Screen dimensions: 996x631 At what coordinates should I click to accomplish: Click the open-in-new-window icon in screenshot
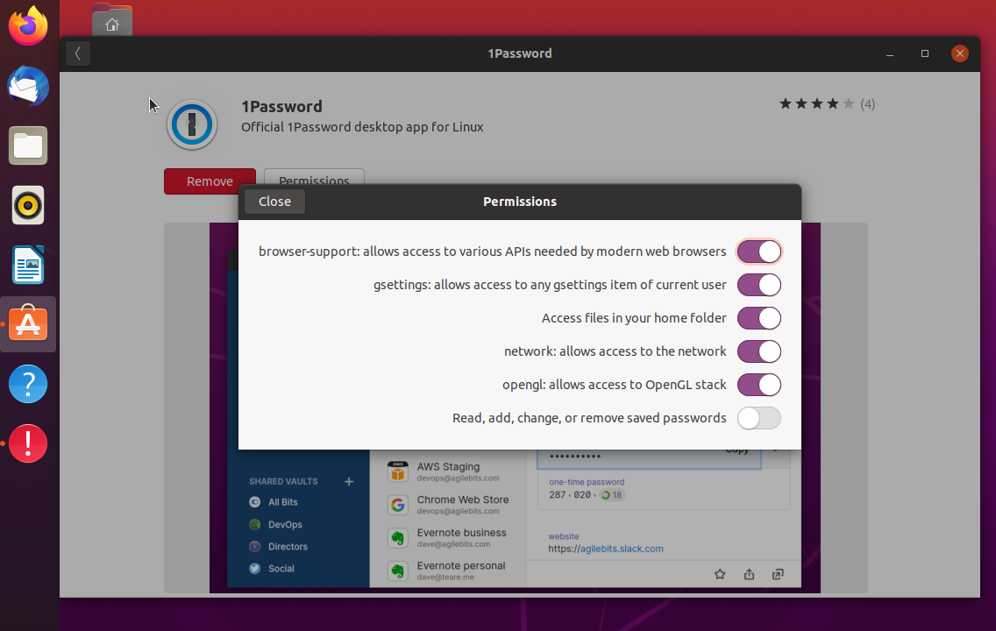(x=778, y=575)
